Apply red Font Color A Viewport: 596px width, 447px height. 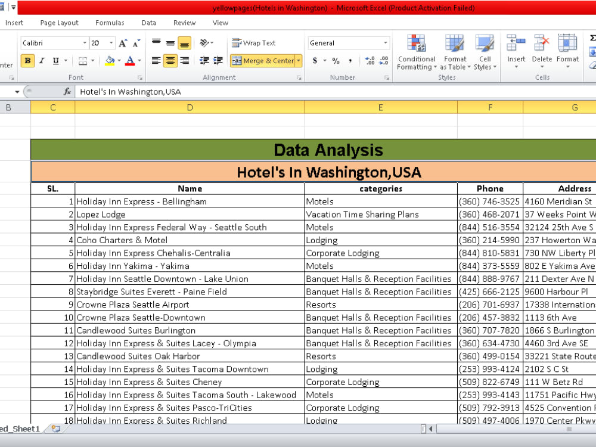130,60
